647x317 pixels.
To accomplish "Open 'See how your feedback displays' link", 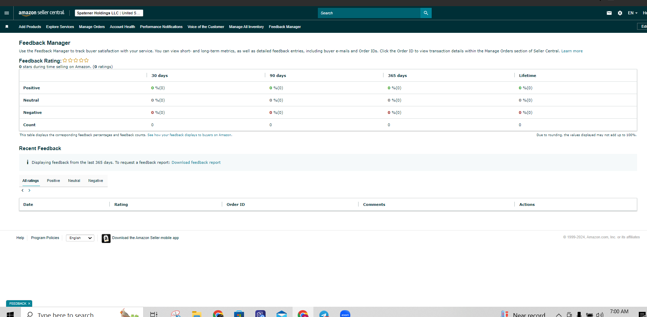I will pos(189,135).
